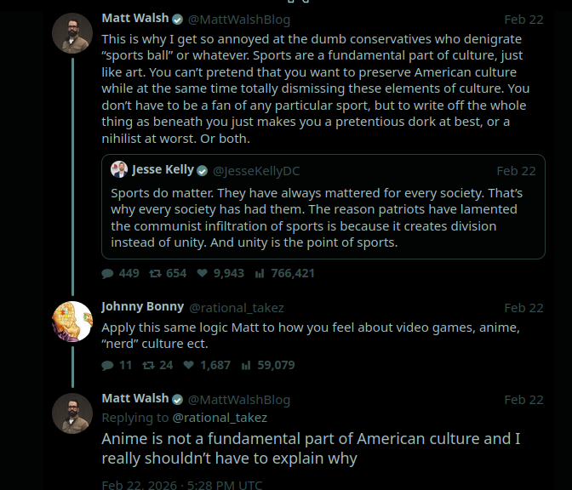Open Johnny Bonny's profile avatar
This screenshot has width=572, height=490.
72,322
